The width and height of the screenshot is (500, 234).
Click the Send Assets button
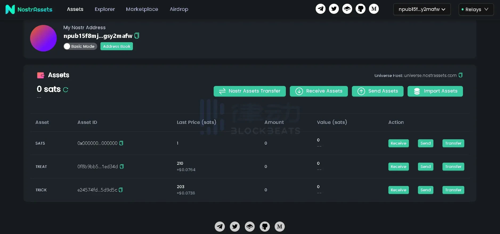coord(378,91)
